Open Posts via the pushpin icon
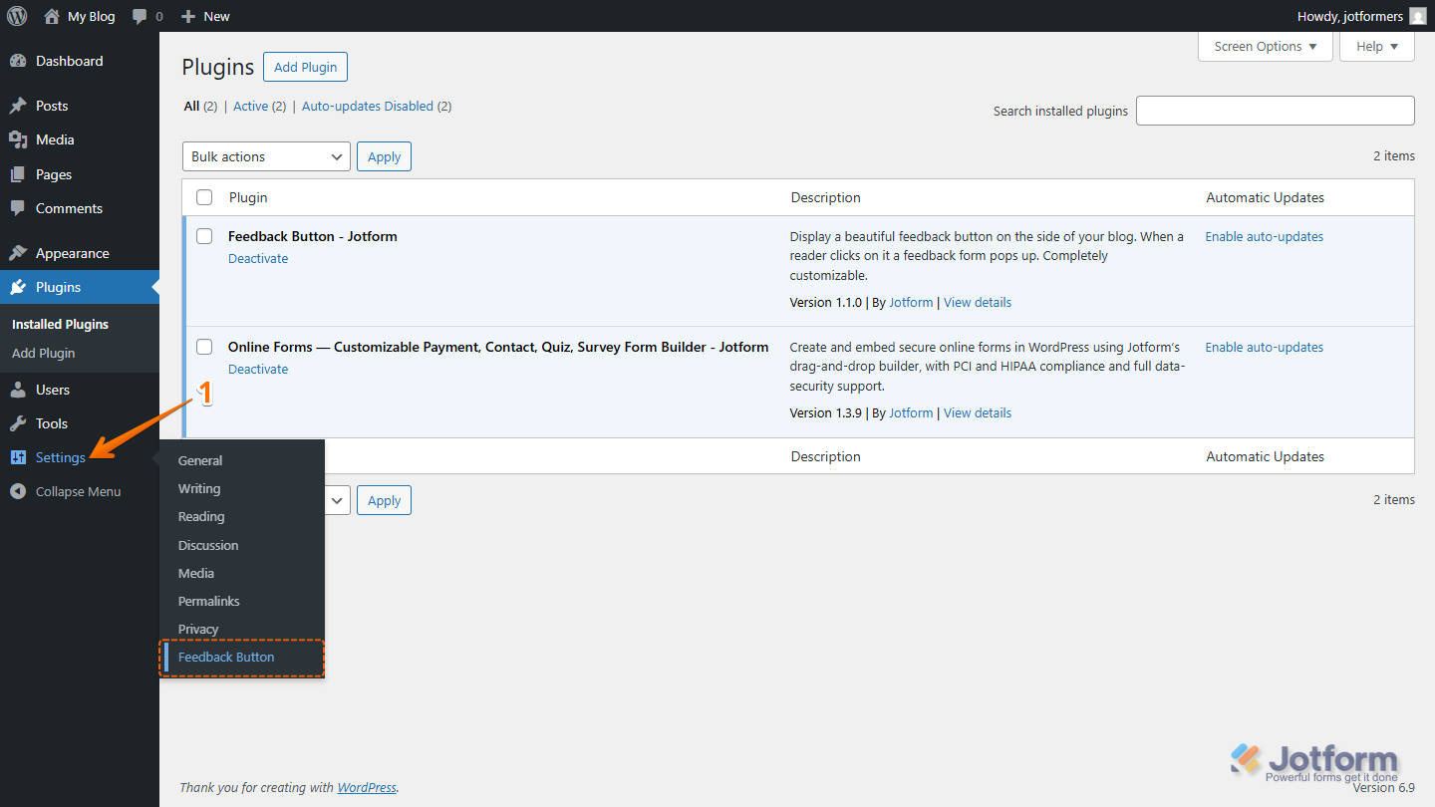Viewport: 1435px width, 807px height. 21,106
